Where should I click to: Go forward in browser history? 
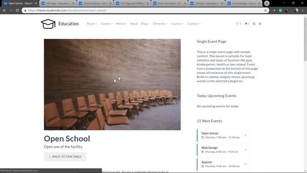click(11, 11)
